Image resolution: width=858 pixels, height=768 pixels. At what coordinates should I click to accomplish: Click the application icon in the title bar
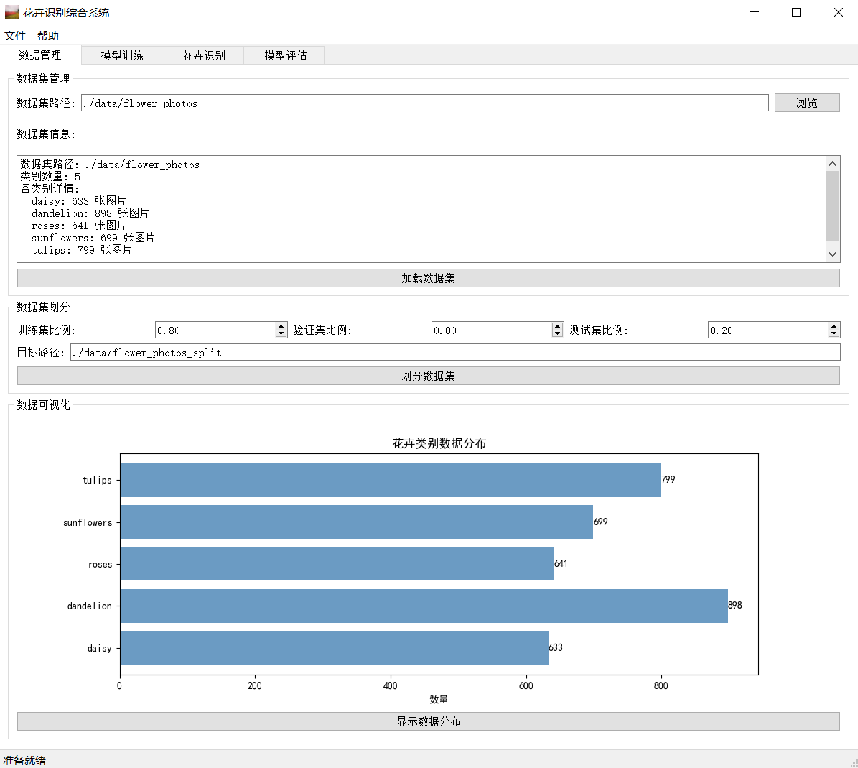pos(11,12)
